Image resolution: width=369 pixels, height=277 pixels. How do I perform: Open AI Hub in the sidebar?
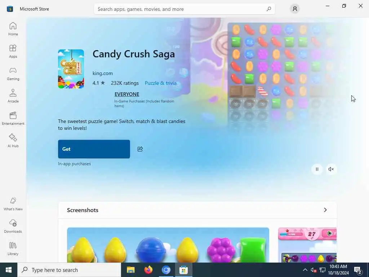13,141
